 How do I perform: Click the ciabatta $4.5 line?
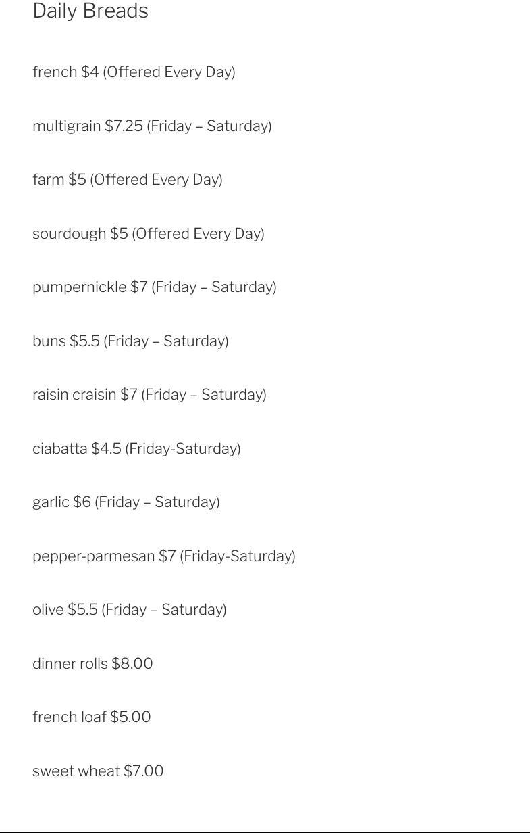[x=136, y=448]
